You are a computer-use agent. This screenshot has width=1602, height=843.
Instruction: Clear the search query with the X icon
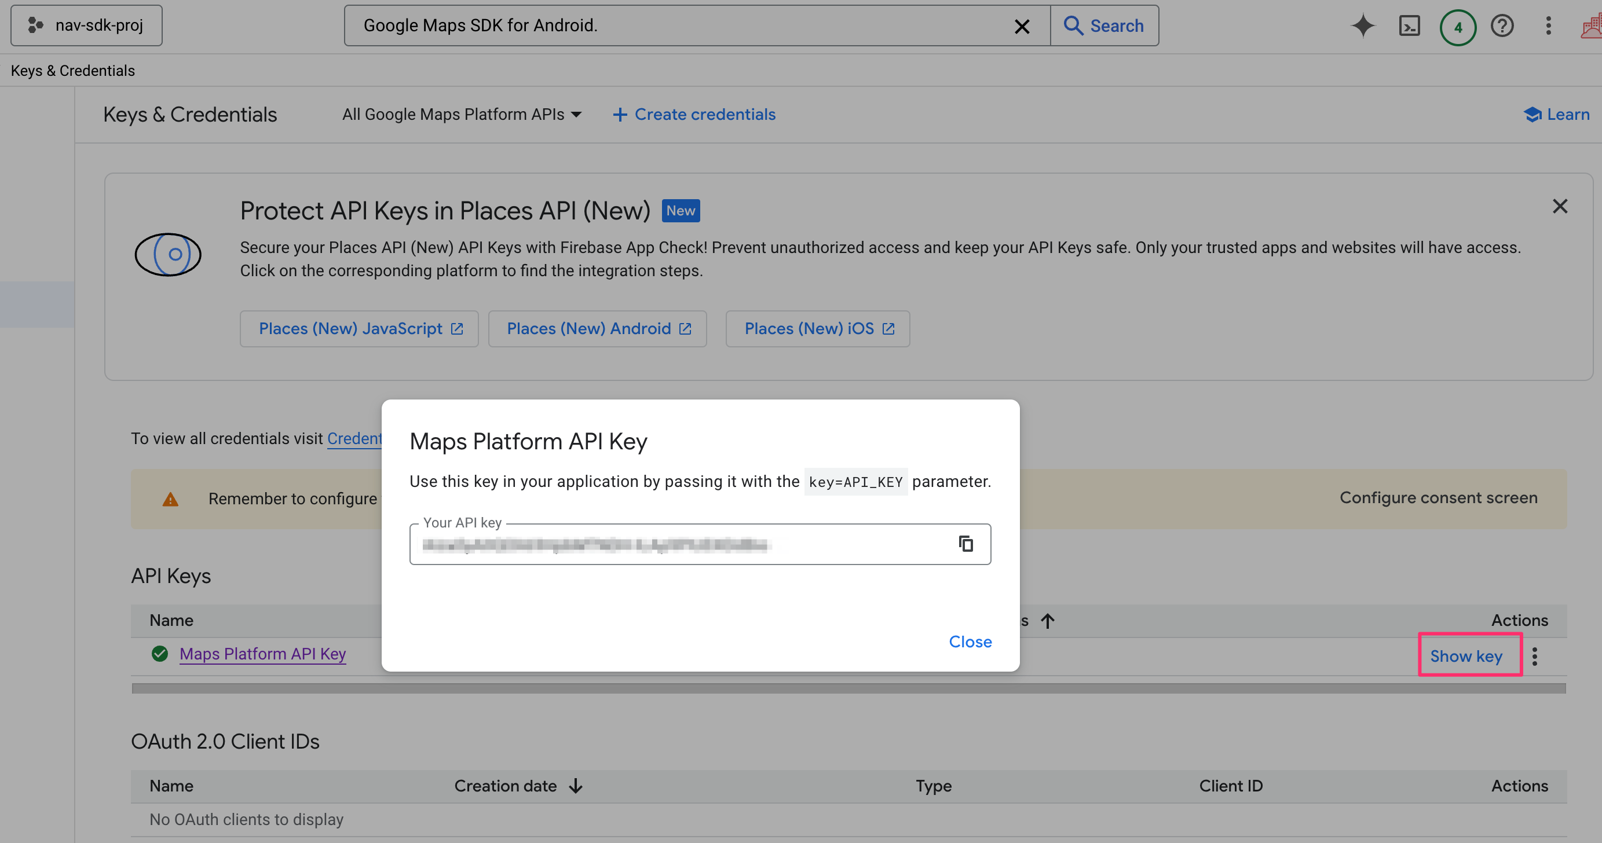1022,26
